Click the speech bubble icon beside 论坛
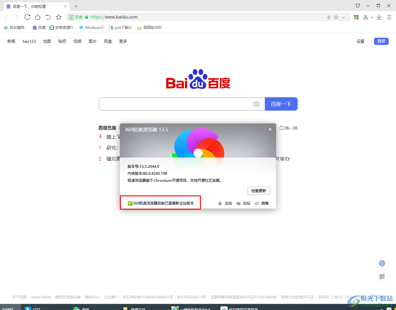 click(239, 203)
